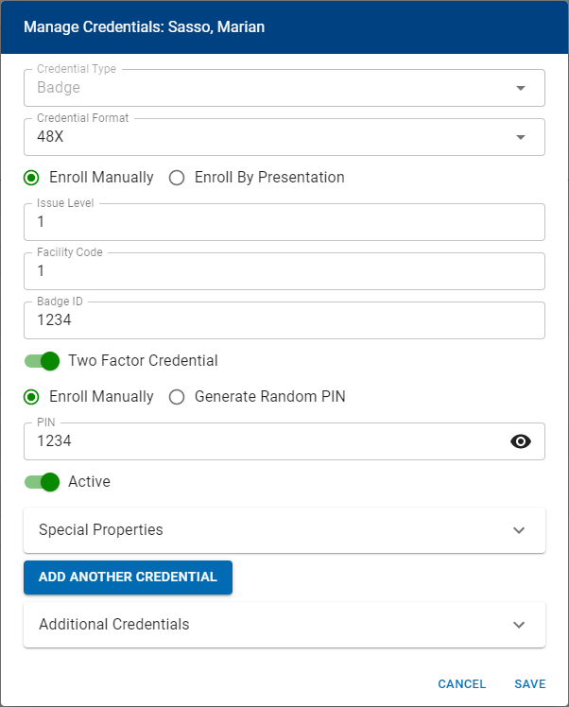Image resolution: width=569 pixels, height=707 pixels.
Task: Choose Enroll Manually for PIN
Action: 32,397
